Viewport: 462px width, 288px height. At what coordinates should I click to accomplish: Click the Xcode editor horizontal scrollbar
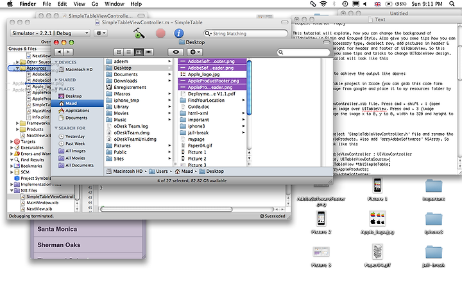(x=166, y=209)
